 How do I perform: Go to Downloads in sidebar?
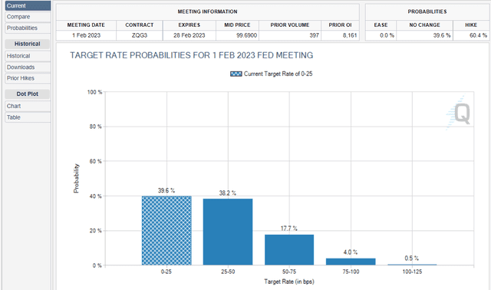pos(28,67)
